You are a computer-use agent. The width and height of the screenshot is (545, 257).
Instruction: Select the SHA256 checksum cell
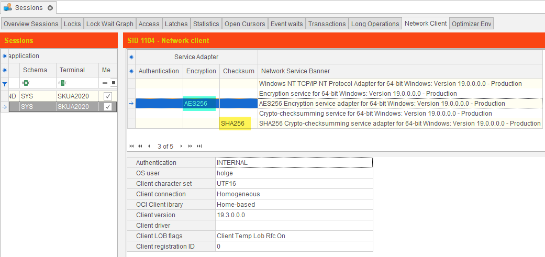tap(239, 124)
